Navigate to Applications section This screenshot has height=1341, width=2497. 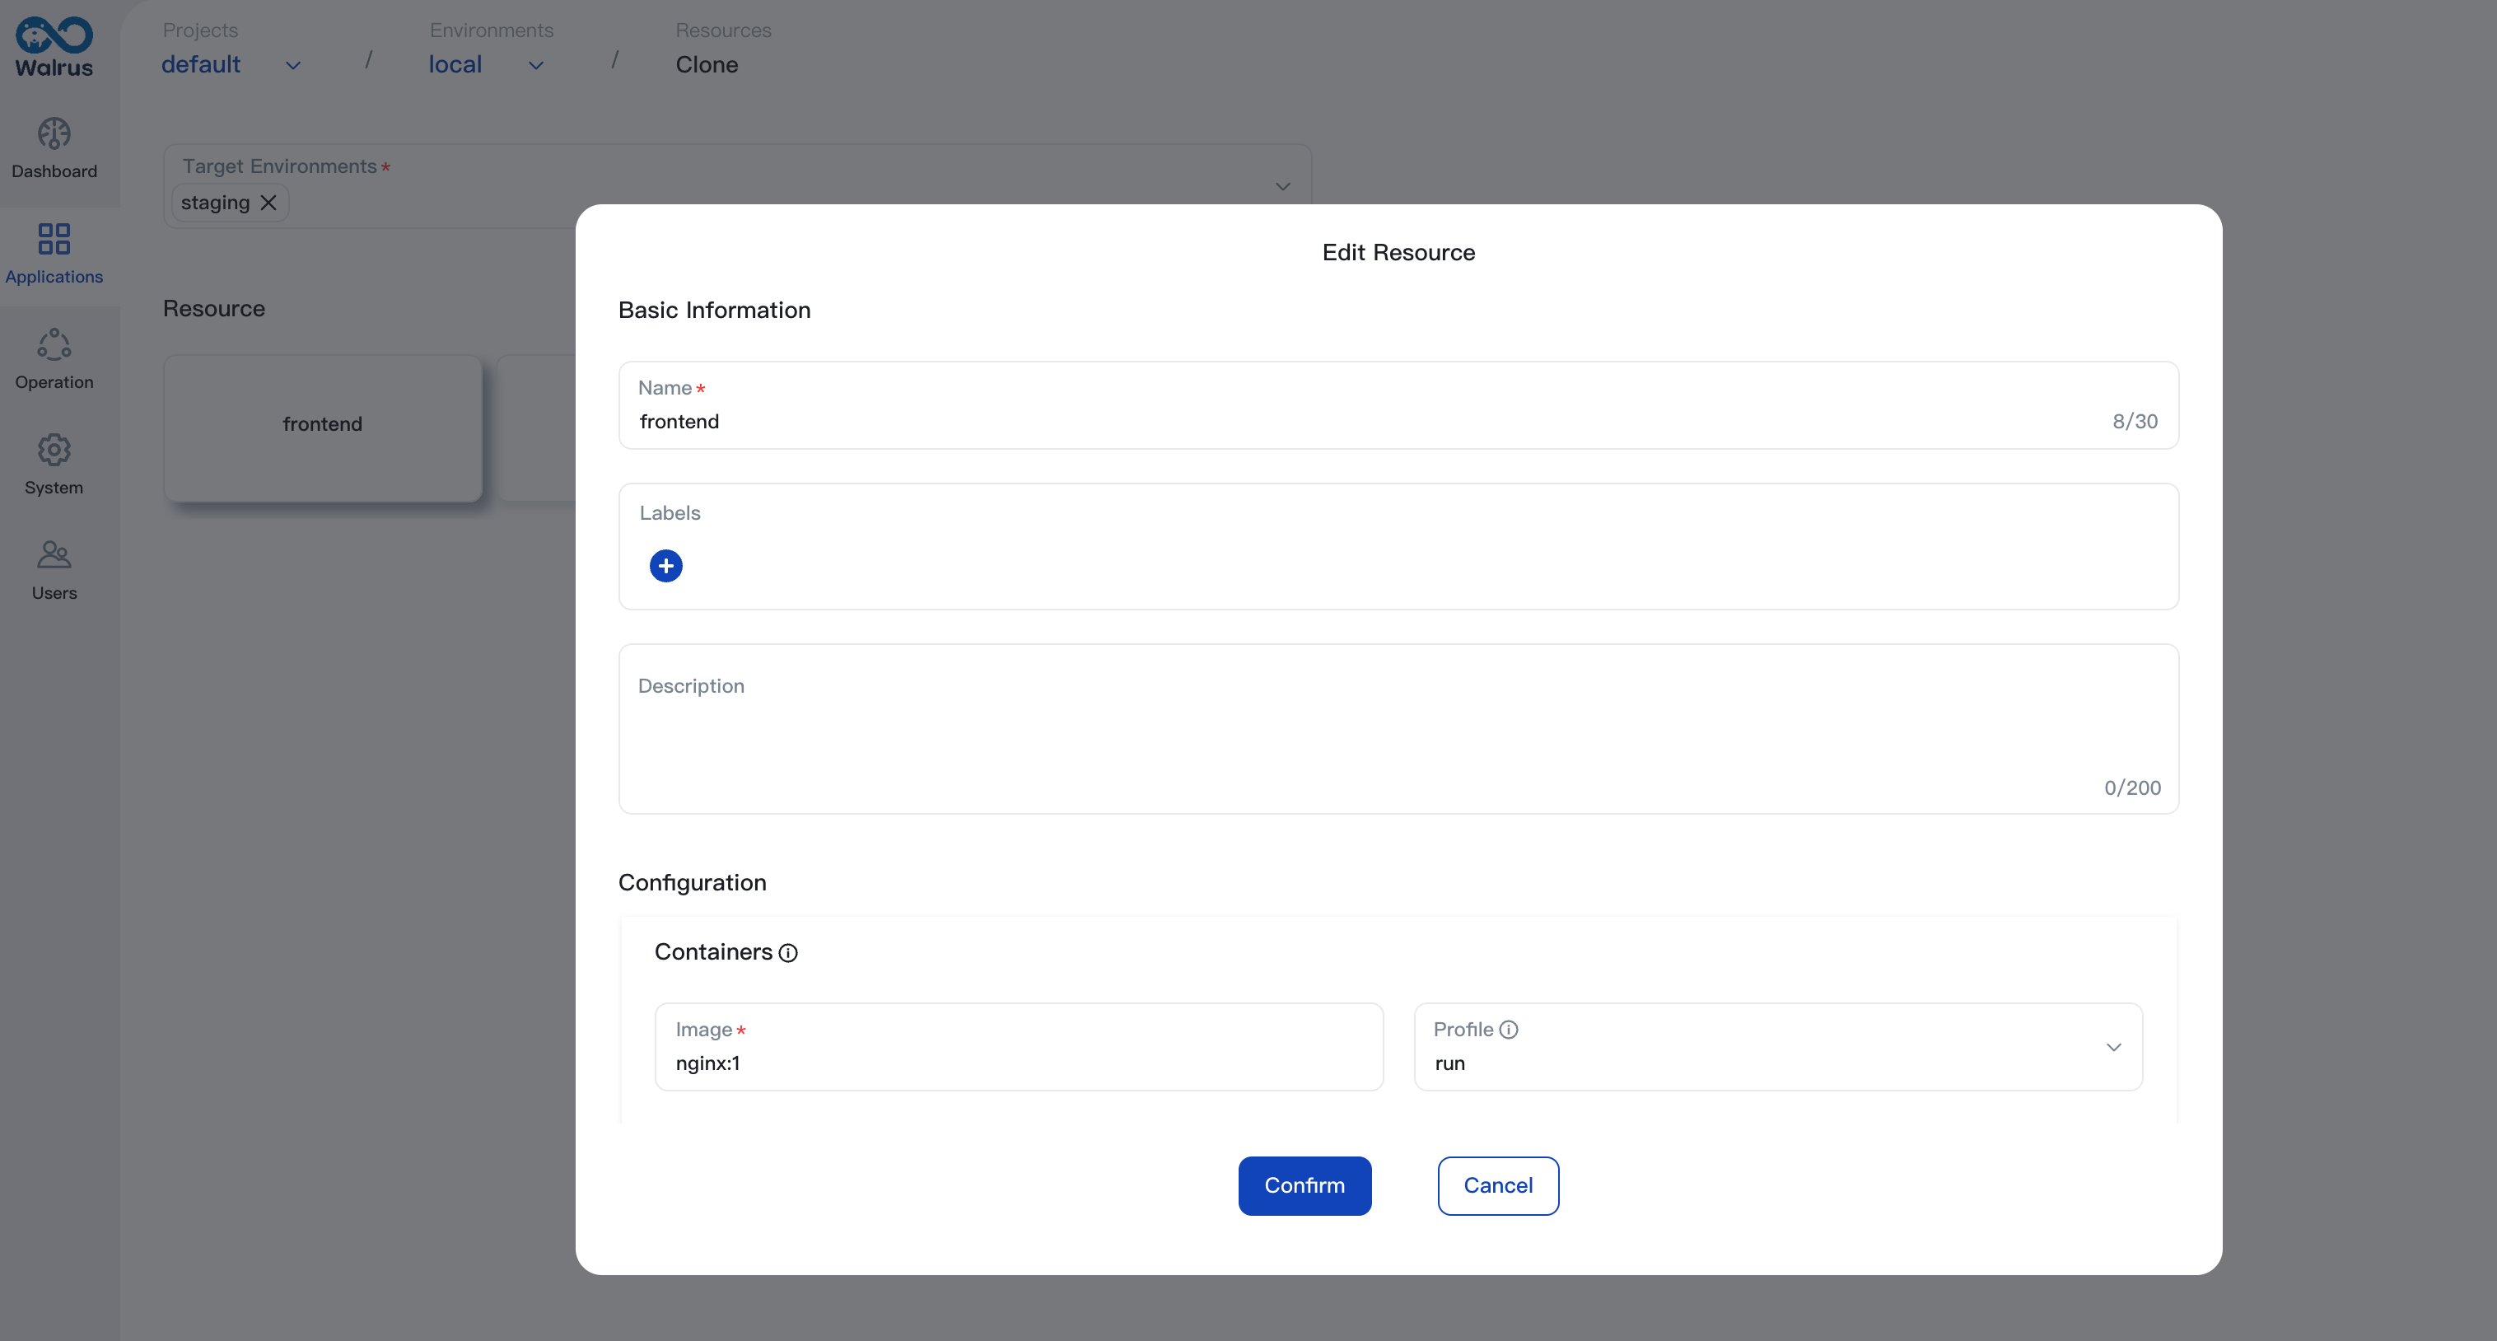[x=54, y=251]
